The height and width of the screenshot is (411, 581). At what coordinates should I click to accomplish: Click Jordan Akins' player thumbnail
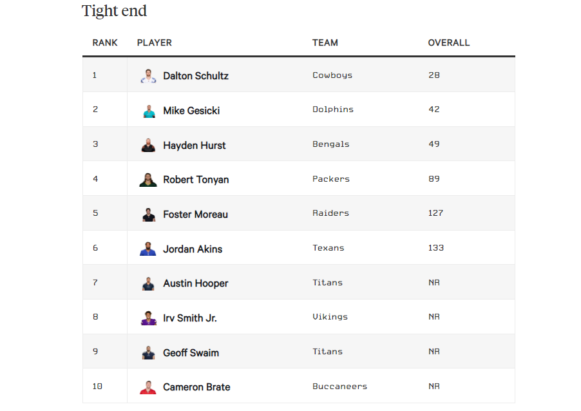(148, 249)
